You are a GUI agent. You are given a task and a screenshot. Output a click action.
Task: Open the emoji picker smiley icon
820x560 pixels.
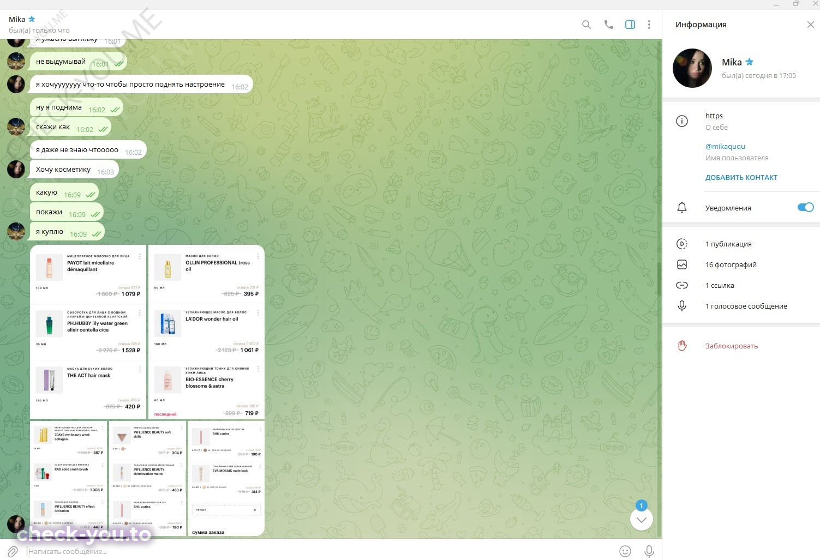tap(625, 551)
